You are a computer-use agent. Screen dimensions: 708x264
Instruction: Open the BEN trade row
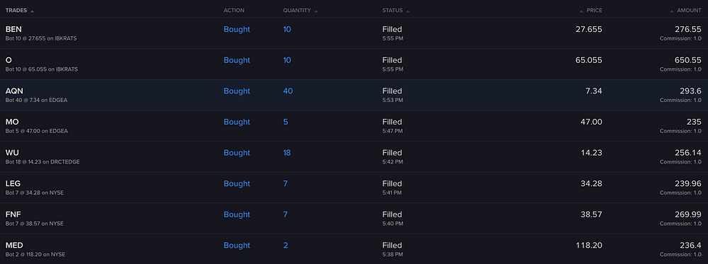click(x=354, y=33)
